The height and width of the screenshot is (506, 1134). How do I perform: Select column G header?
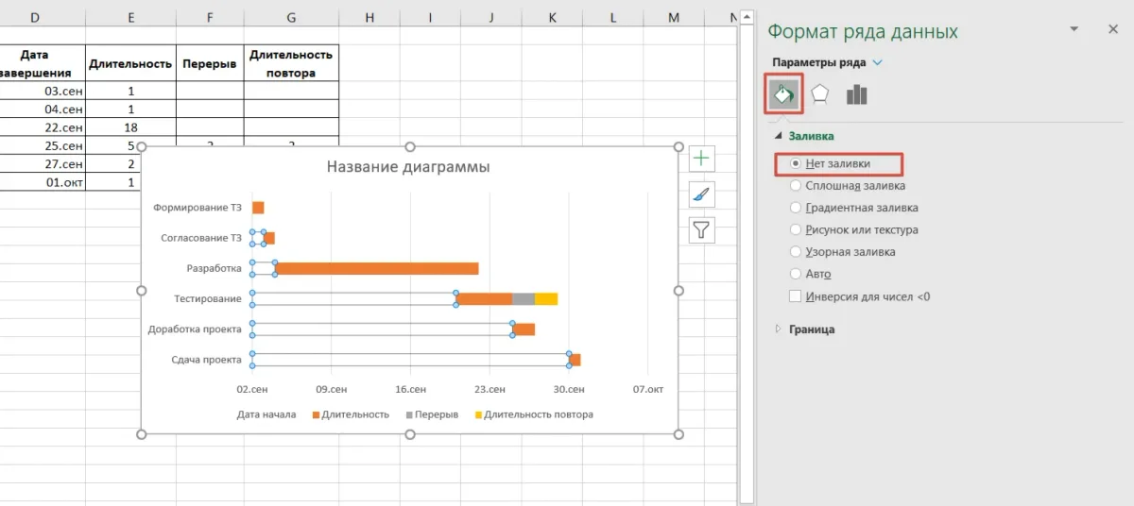[x=291, y=18]
